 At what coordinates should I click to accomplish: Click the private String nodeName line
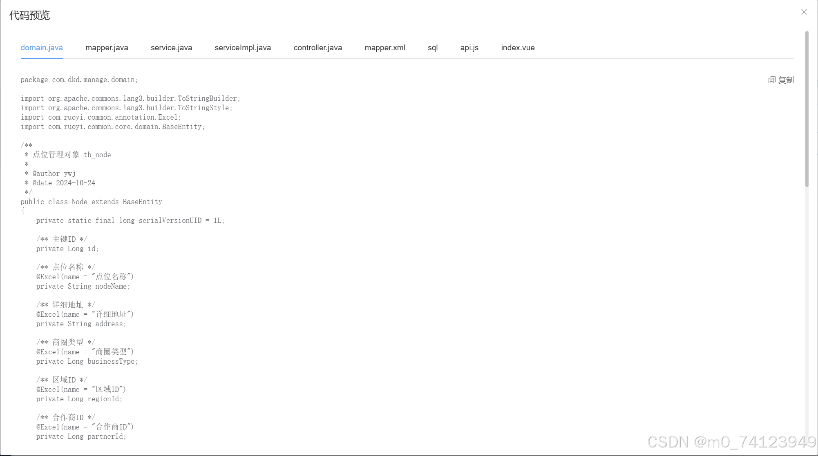83,287
